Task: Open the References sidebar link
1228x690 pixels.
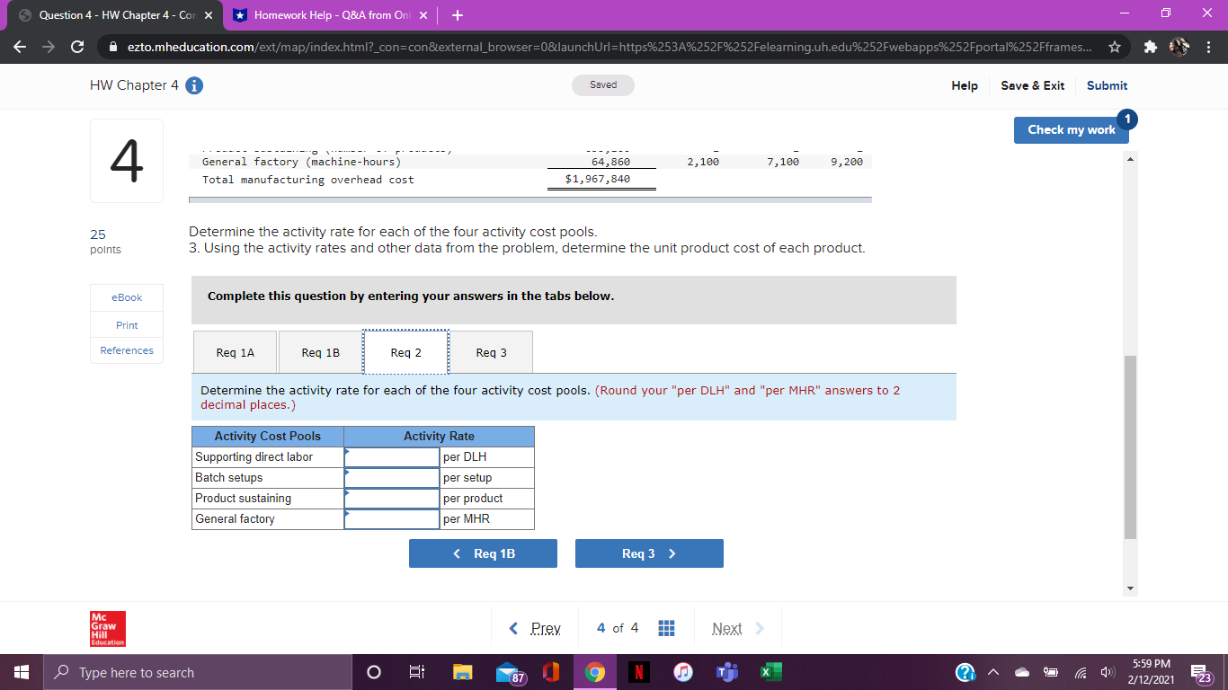Action: coord(127,350)
